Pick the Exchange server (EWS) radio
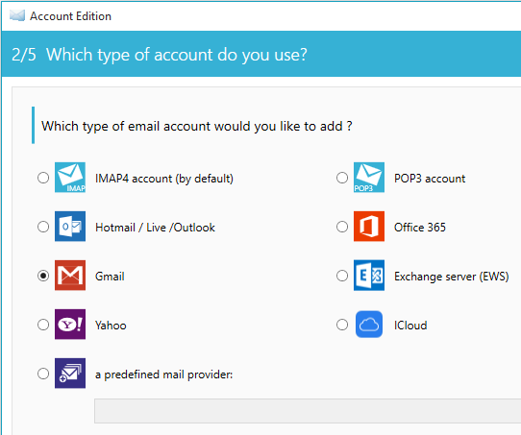 342,276
